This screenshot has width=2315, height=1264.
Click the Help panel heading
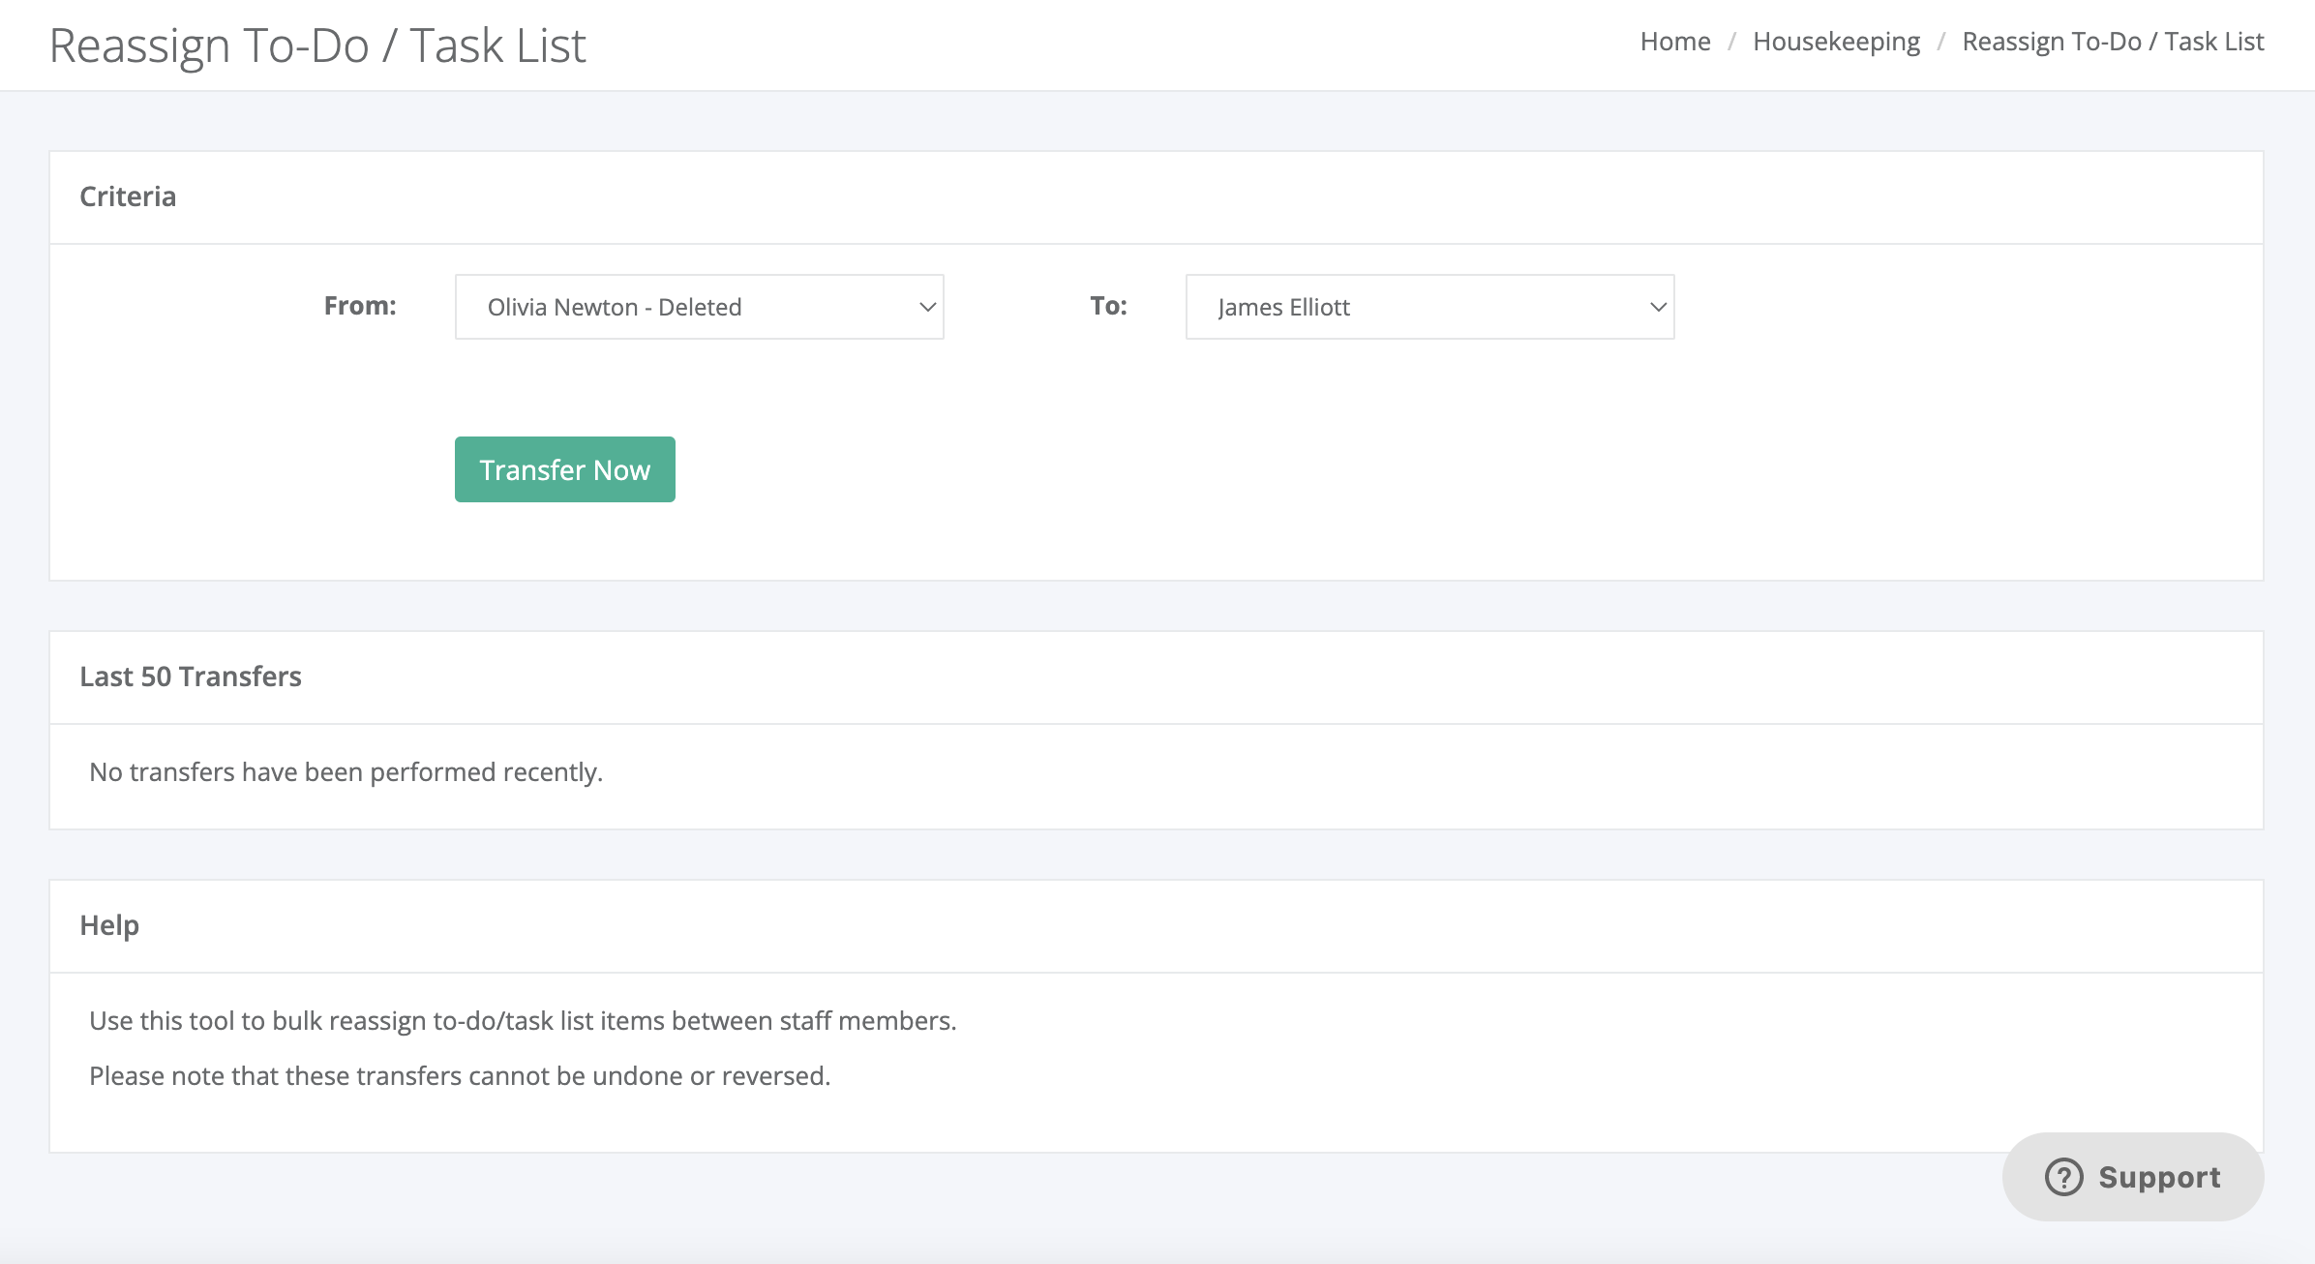(x=109, y=925)
